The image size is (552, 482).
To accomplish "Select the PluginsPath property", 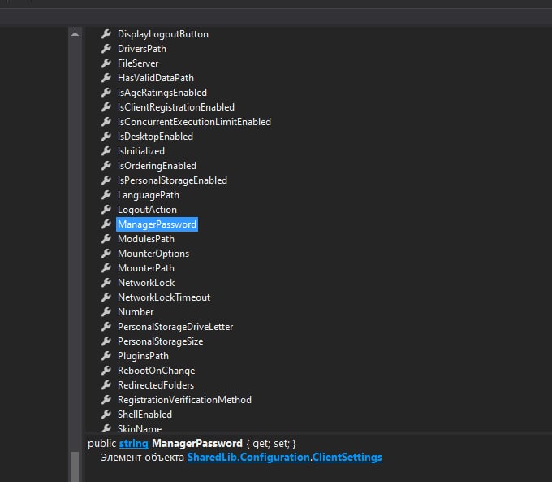I will [x=143, y=356].
